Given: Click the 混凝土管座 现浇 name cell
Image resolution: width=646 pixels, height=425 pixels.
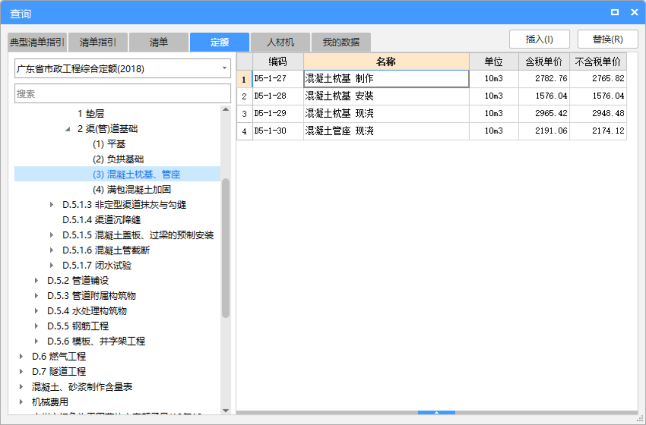Looking at the screenshot, I should pyautogui.click(x=386, y=131).
